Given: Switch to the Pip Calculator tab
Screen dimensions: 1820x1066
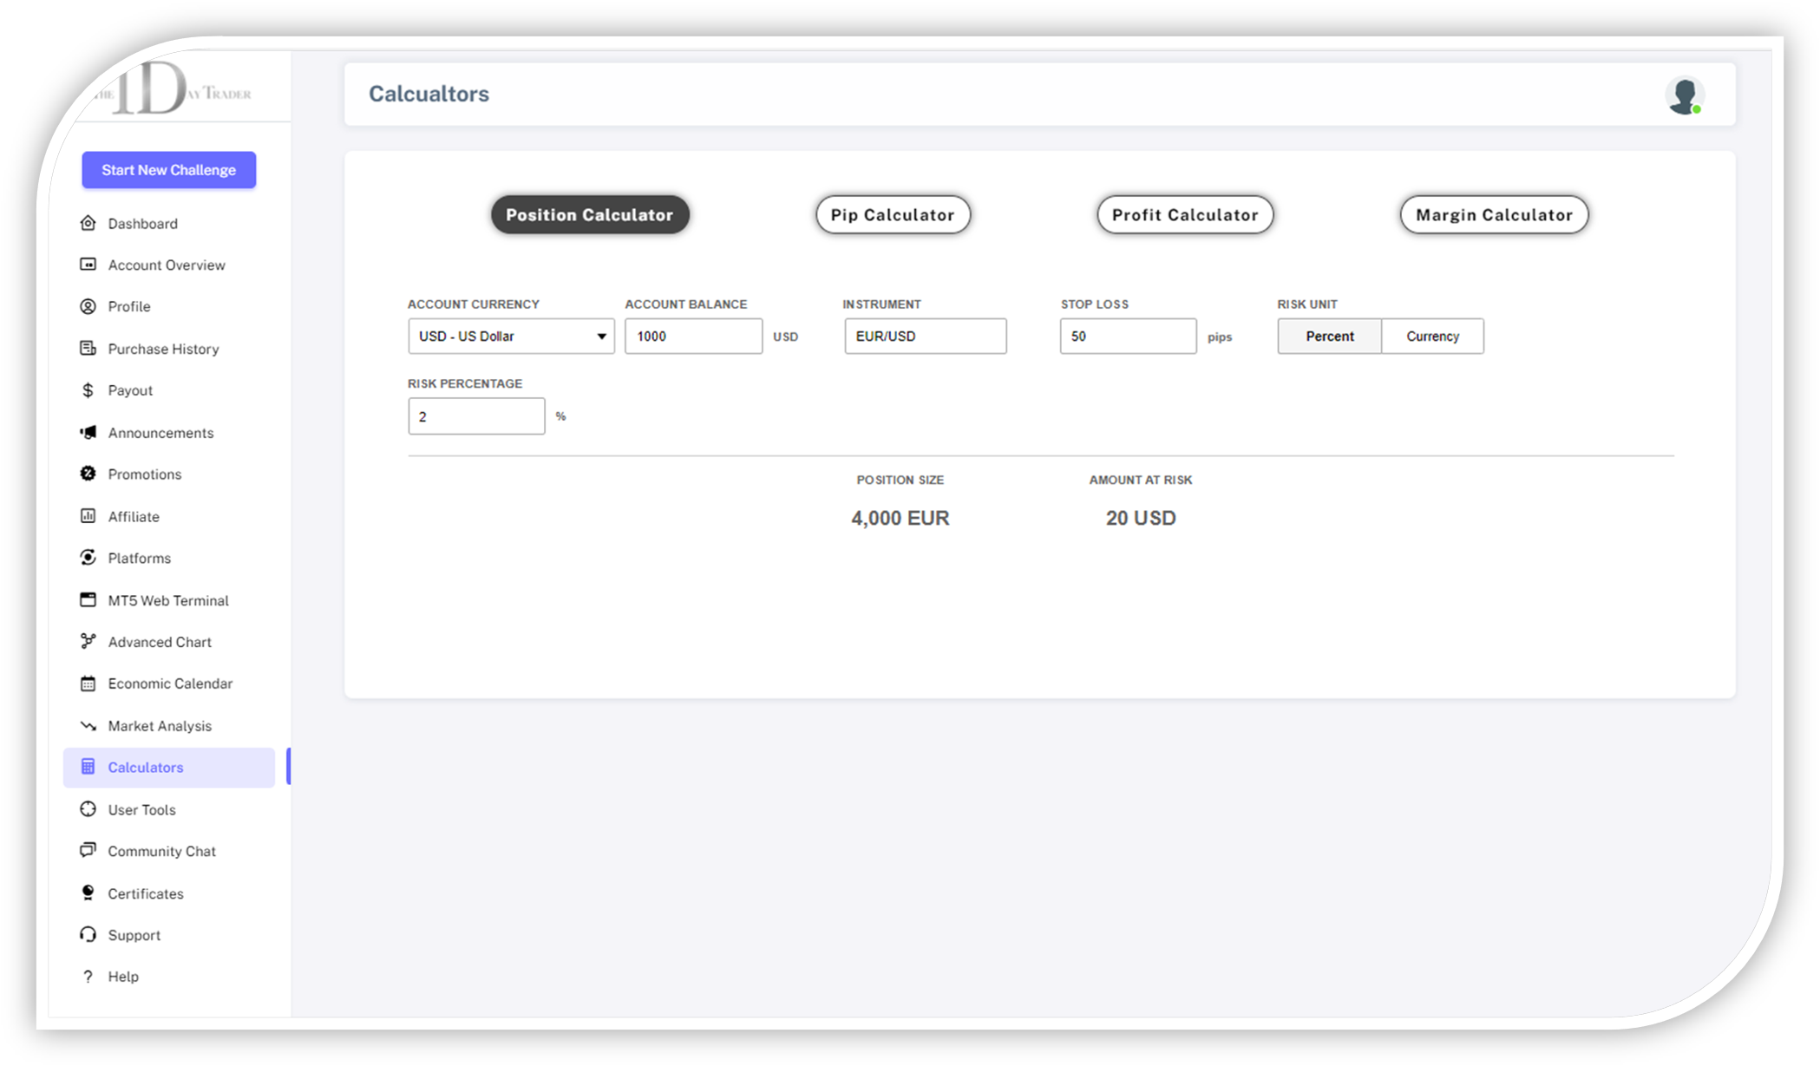Looking at the screenshot, I should tap(892, 215).
